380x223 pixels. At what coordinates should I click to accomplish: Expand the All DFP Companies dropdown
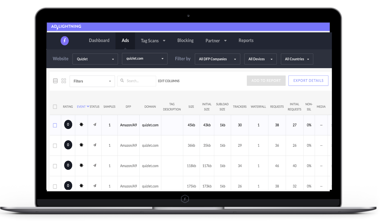point(217,59)
